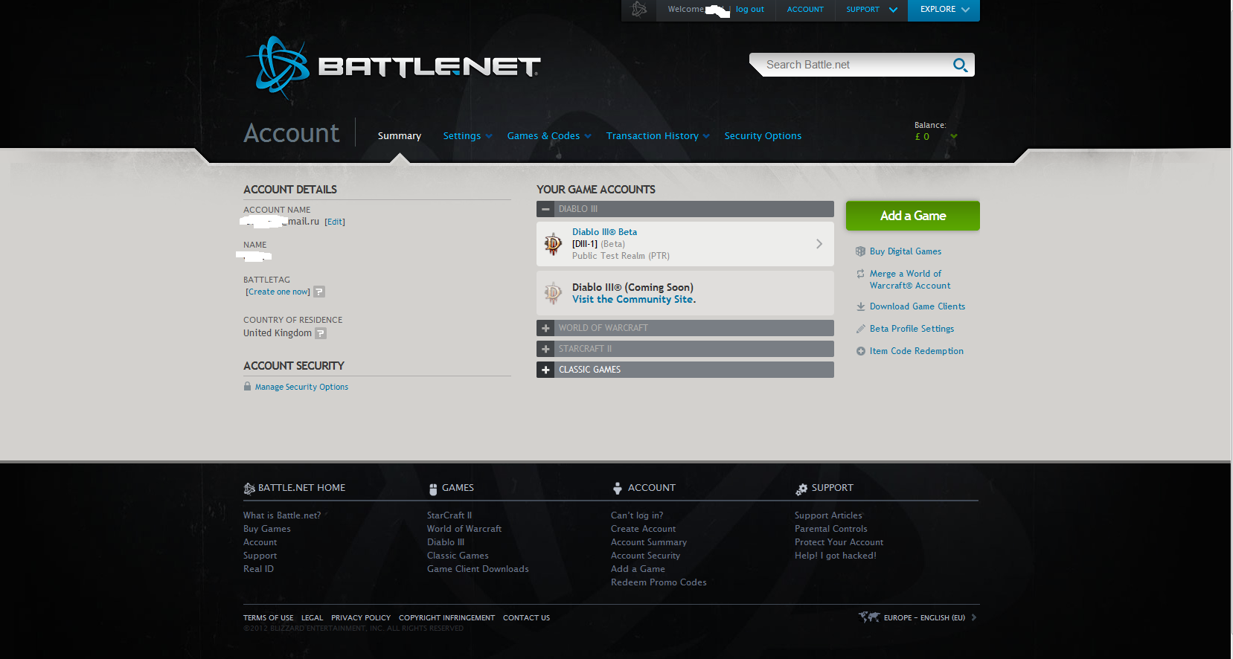Click the Diablo III Beta game icon
Image resolution: width=1233 pixels, height=659 pixels.
coord(553,244)
